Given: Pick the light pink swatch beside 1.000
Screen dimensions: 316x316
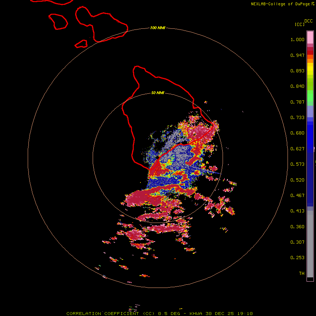Looking at the screenshot, I should click(310, 38).
